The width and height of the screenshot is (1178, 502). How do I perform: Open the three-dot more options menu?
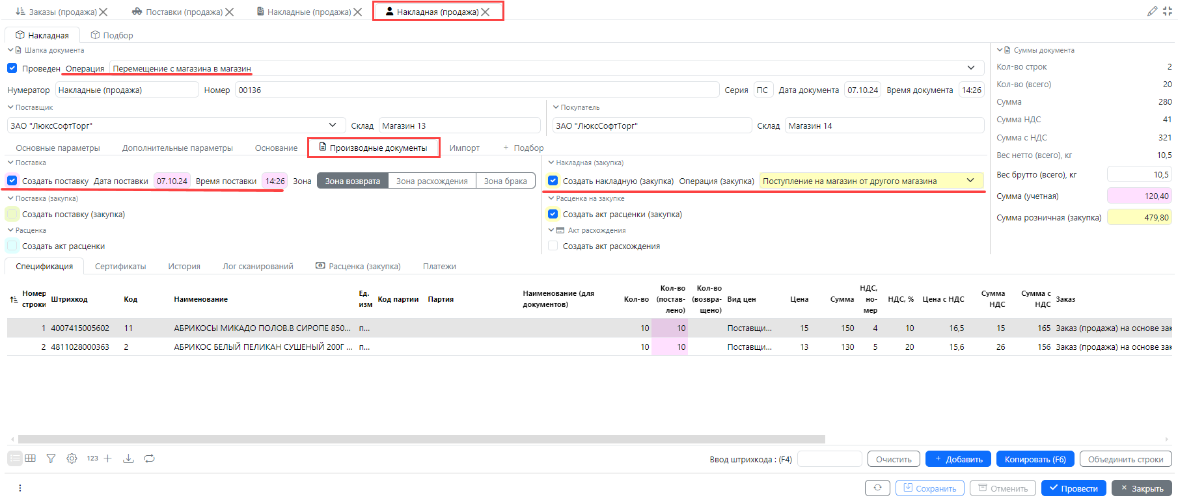coord(20,488)
